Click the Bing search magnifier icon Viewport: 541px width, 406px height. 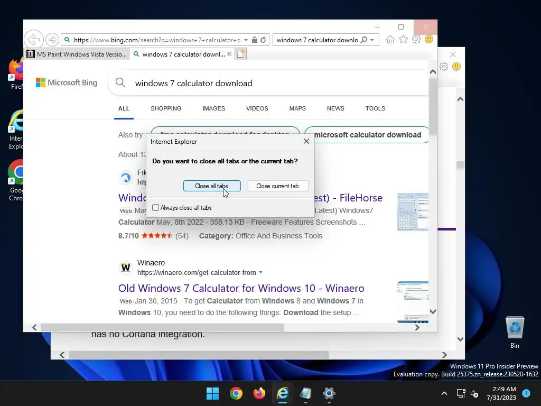pos(120,83)
